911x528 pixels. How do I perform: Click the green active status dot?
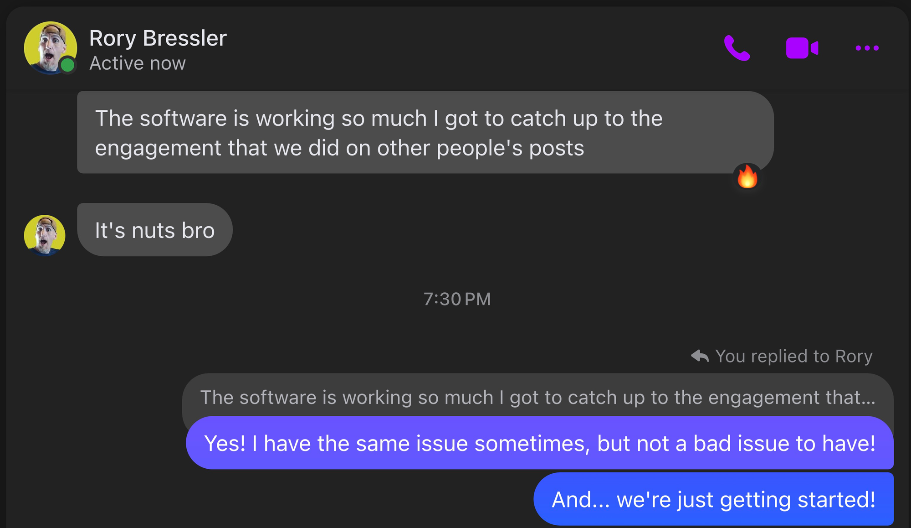point(68,65)
